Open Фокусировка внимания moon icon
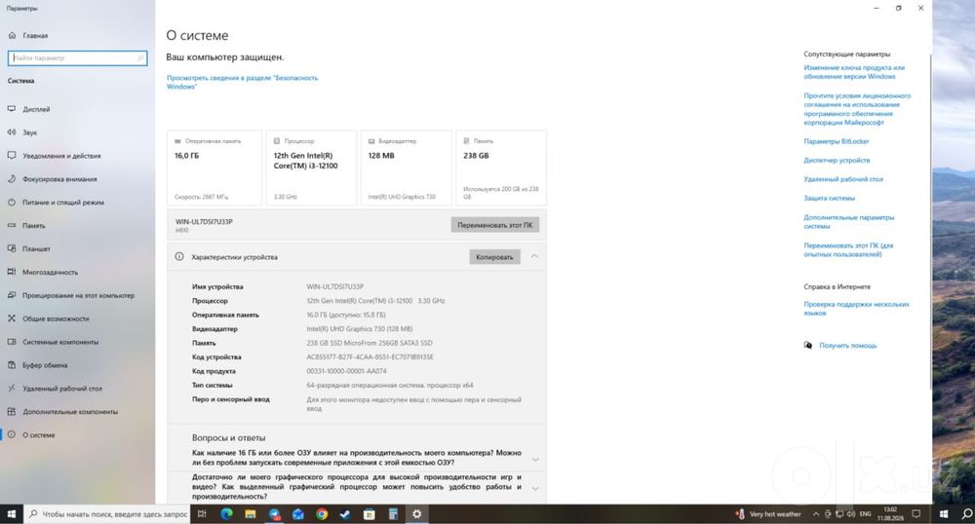975x524 pixels. [11, 179]
